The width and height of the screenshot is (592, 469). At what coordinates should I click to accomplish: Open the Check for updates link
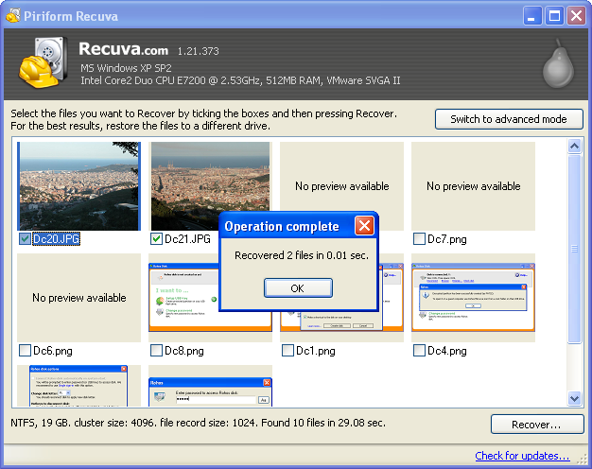[522, 456]
